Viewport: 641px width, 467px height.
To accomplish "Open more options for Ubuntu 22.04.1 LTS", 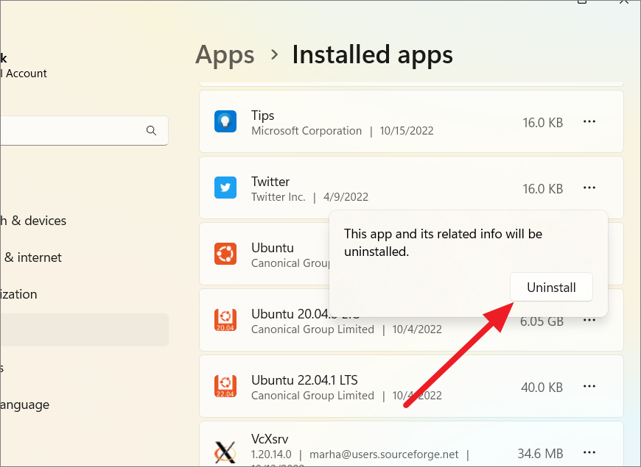I will 589,386.
